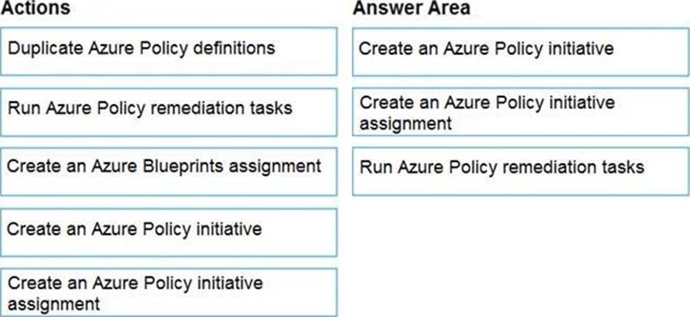Viewport: 690px width, 317px height.
Task: Select "Run Azure Policy remediation tasks" in Answer Area
Action: (x=521, y=171)
